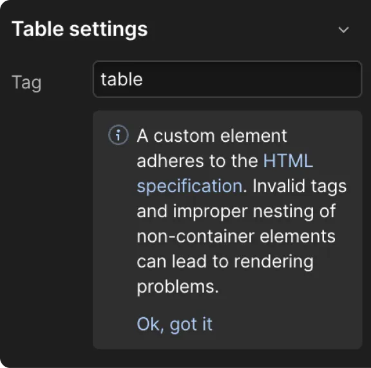
Task: Click "and improper nesting of" notice line
Action: [x=236, y=211]
